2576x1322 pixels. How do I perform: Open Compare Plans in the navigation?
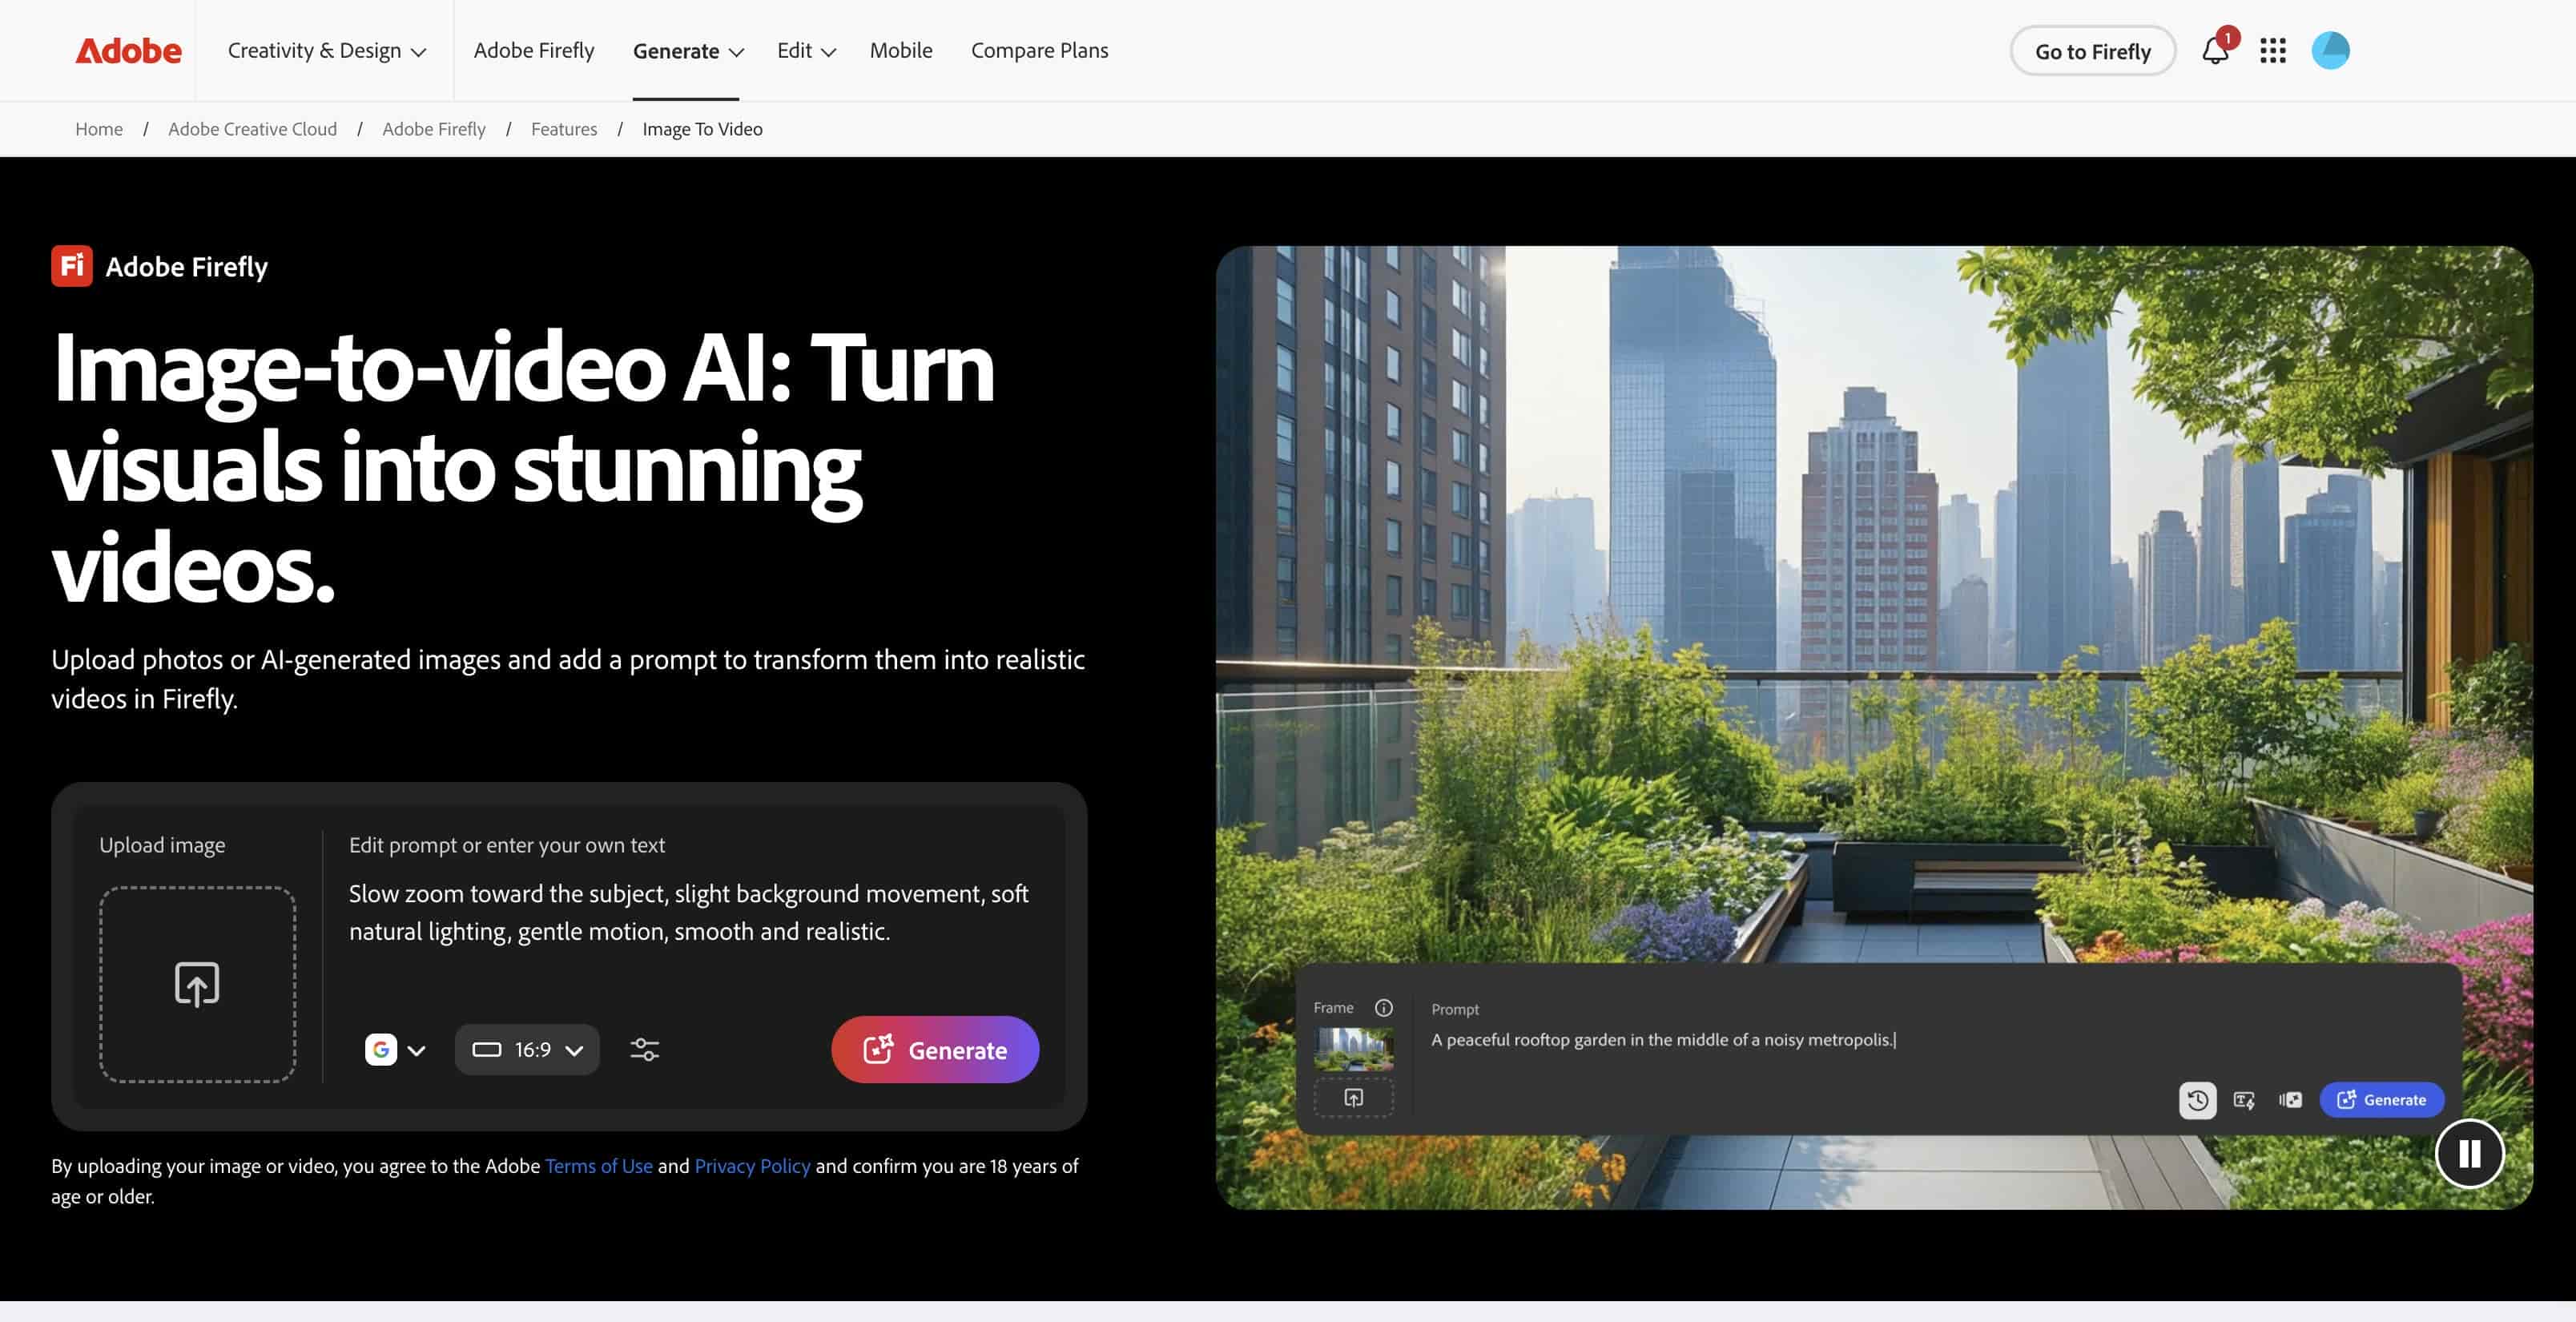click(1039, 50)
